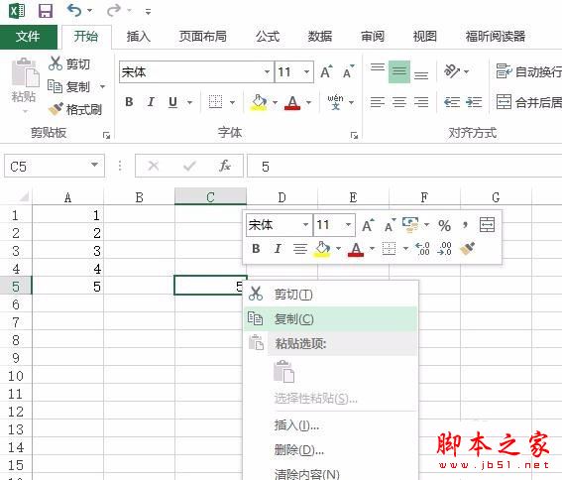Toggle Italic in the ribbon font group
Viewport: 562px width, 480px height.
151,102
